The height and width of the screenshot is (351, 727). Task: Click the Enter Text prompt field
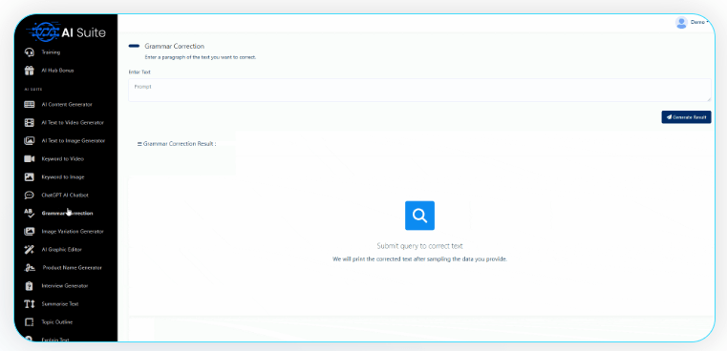point(419,91)
